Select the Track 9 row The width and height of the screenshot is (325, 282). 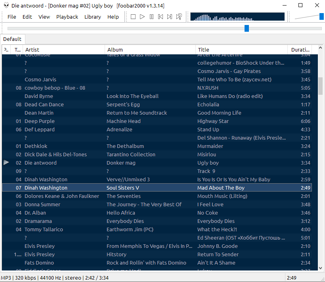tap(157, 171)
